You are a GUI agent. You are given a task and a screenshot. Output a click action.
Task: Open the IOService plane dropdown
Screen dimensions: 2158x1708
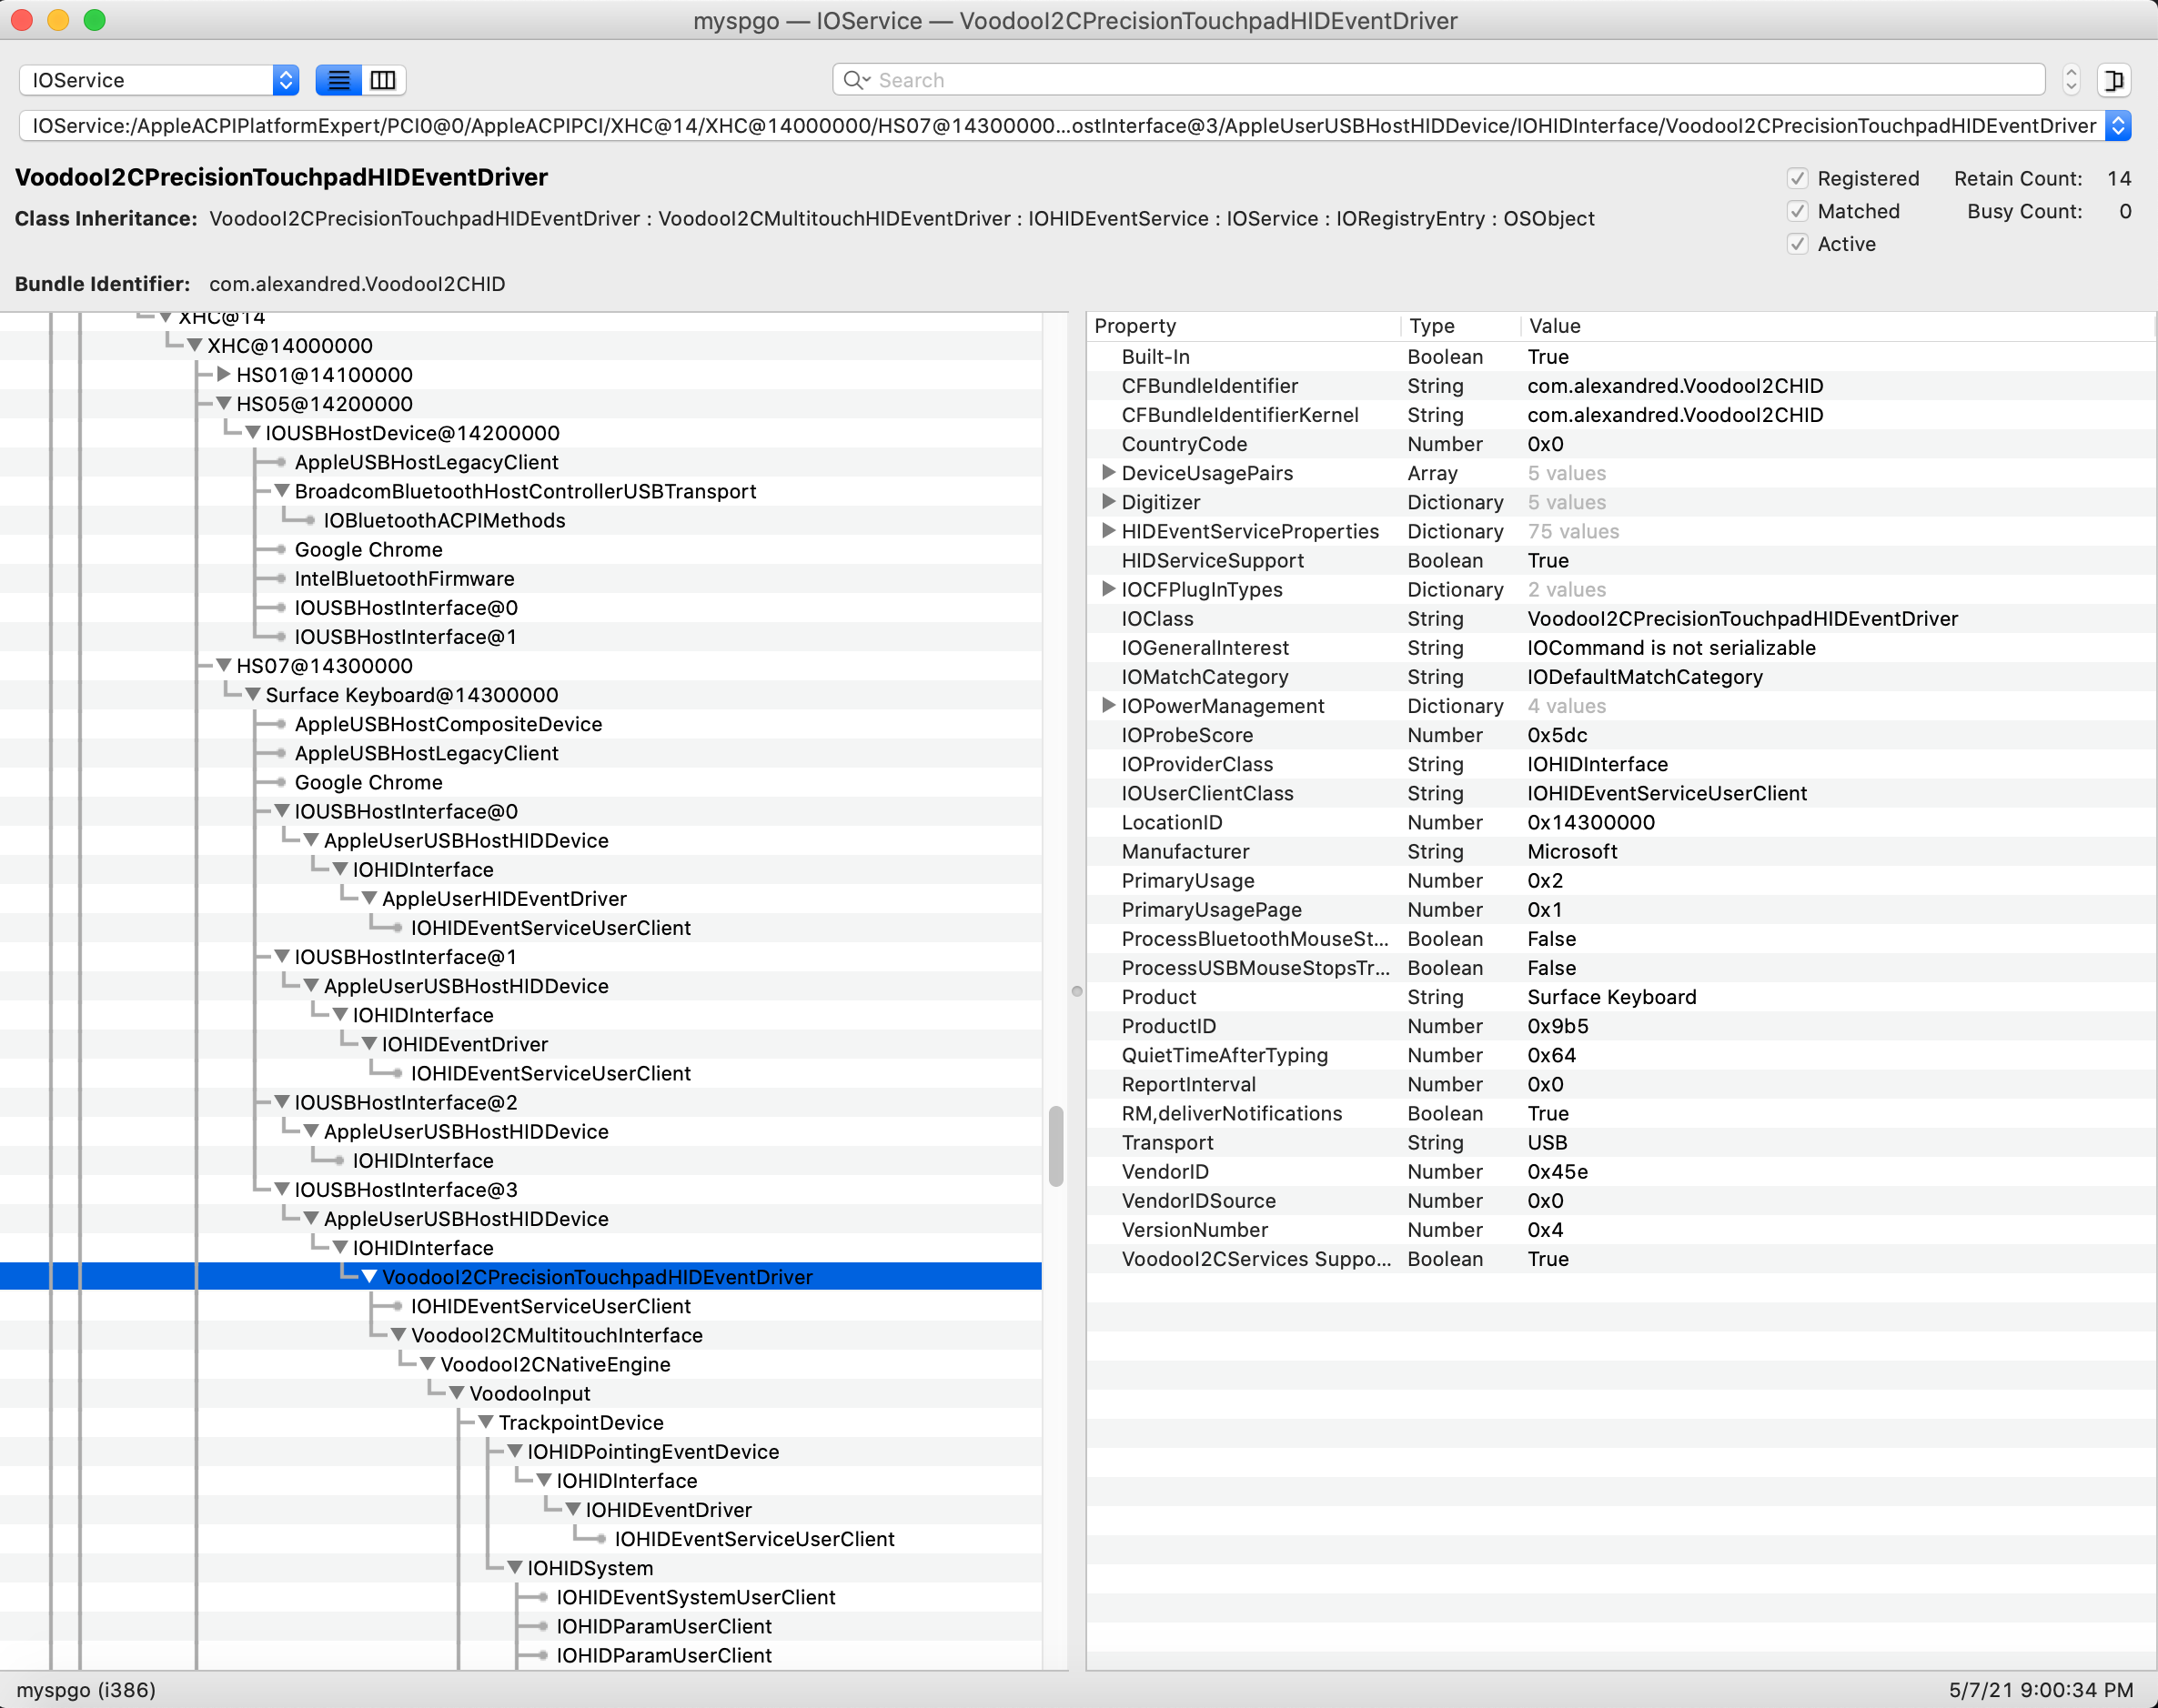click(x=160, y=80)
